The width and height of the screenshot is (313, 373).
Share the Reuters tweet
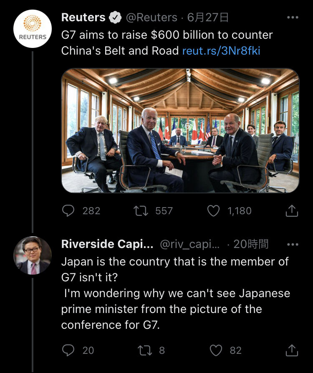(292, 211)
